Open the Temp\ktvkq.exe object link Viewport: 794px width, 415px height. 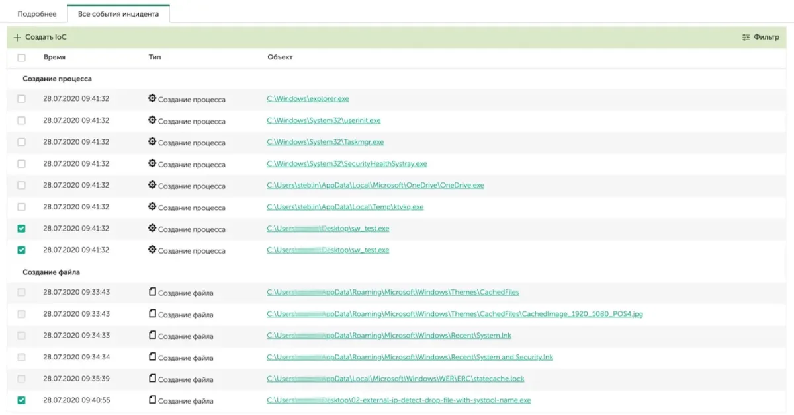click(345, 207)
